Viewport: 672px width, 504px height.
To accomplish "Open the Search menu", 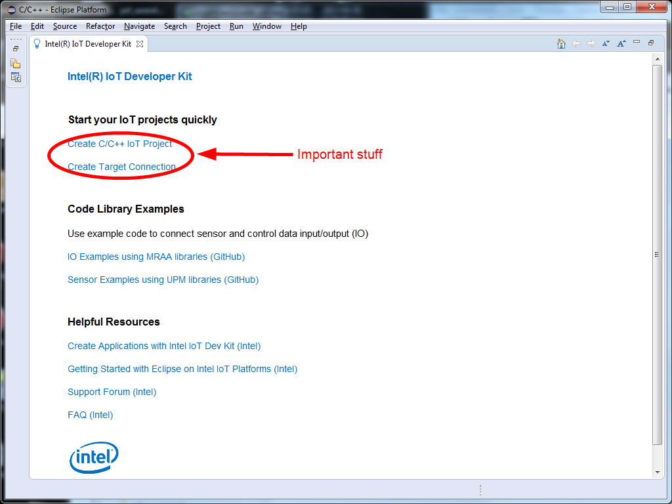I will 175,26.
